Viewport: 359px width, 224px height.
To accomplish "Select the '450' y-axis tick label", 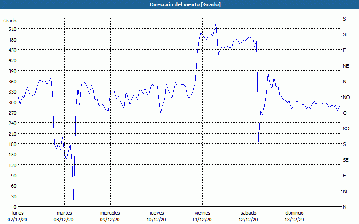I will (13, 50).
